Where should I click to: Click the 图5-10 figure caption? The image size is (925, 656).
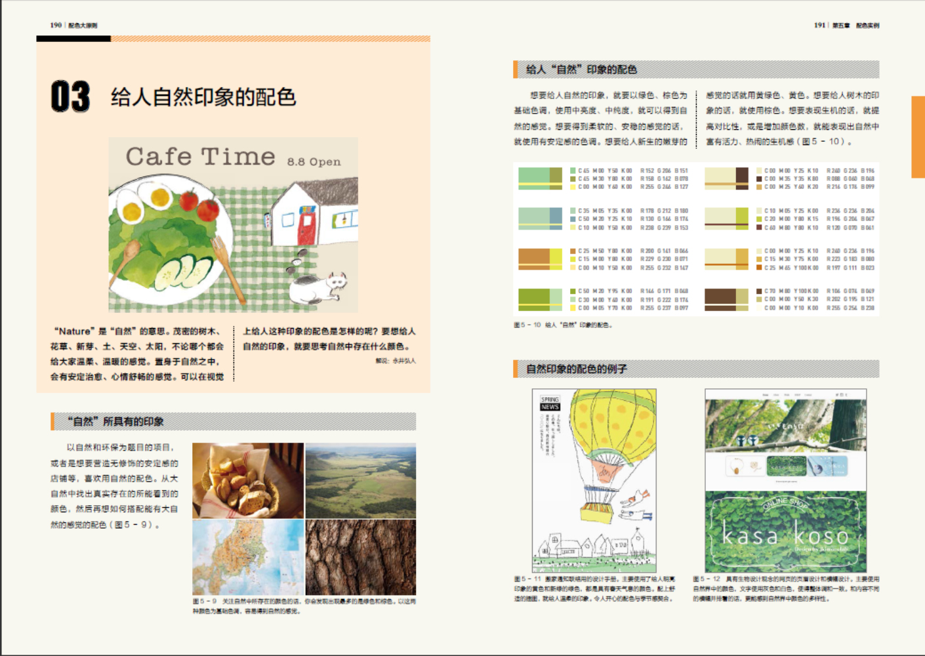[562, 325]
